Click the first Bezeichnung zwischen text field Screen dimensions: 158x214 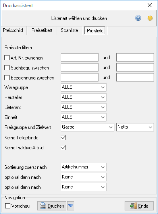79,77
